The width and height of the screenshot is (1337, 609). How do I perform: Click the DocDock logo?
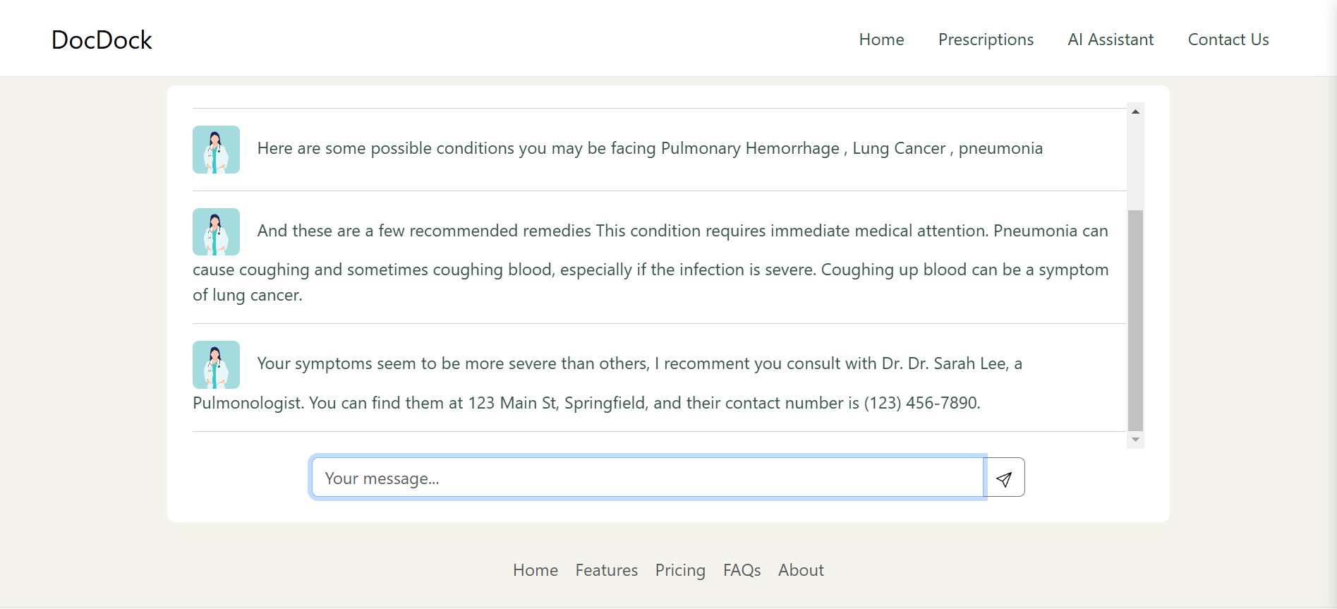(102, 40)
